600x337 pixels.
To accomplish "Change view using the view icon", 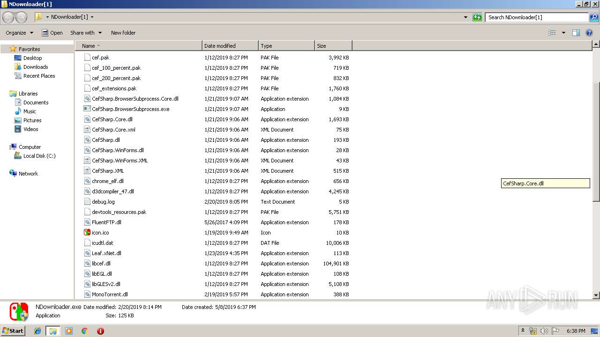I will click(552, 33).
